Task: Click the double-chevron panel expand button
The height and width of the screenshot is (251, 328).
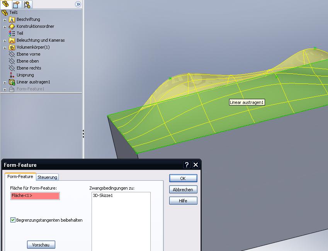Action: 78,4
